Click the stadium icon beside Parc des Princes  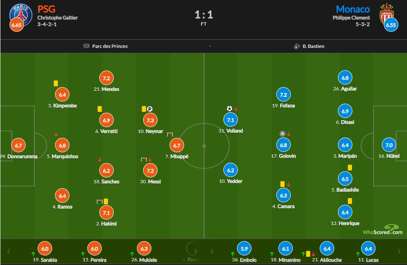86,46
